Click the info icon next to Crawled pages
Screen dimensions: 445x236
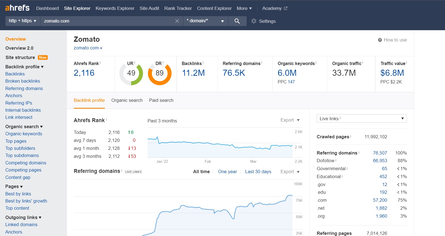(351, 136)
